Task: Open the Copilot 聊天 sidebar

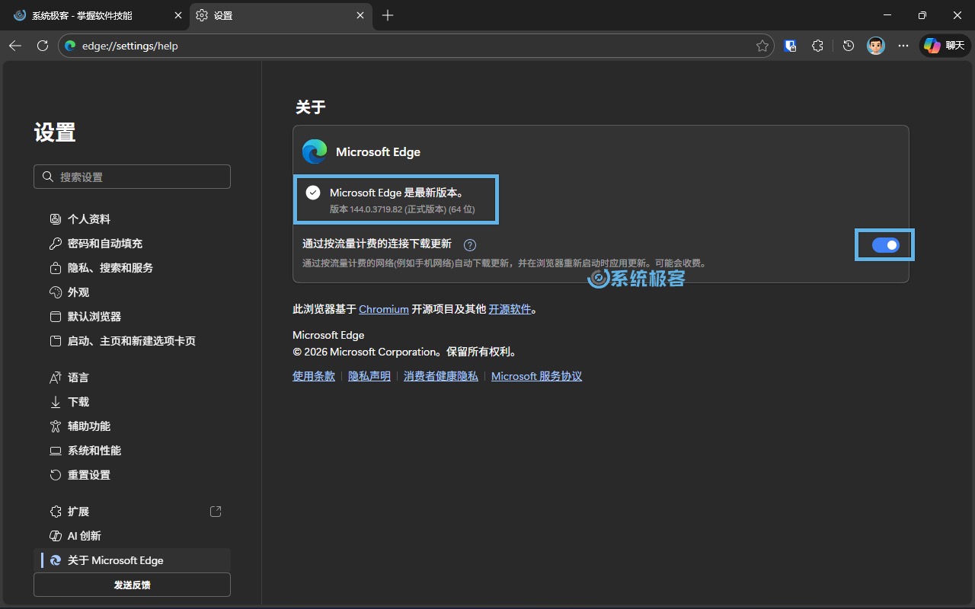Action: coord(944,46)
